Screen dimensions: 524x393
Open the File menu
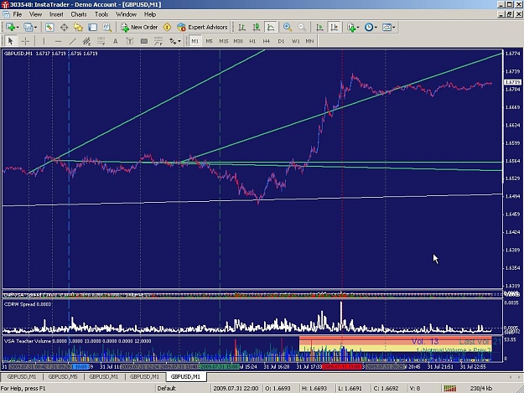click(x=18, y=14)
